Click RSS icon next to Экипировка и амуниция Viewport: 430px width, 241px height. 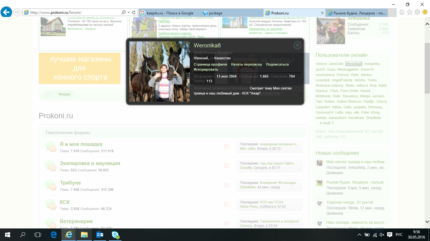tap(226, 166)
